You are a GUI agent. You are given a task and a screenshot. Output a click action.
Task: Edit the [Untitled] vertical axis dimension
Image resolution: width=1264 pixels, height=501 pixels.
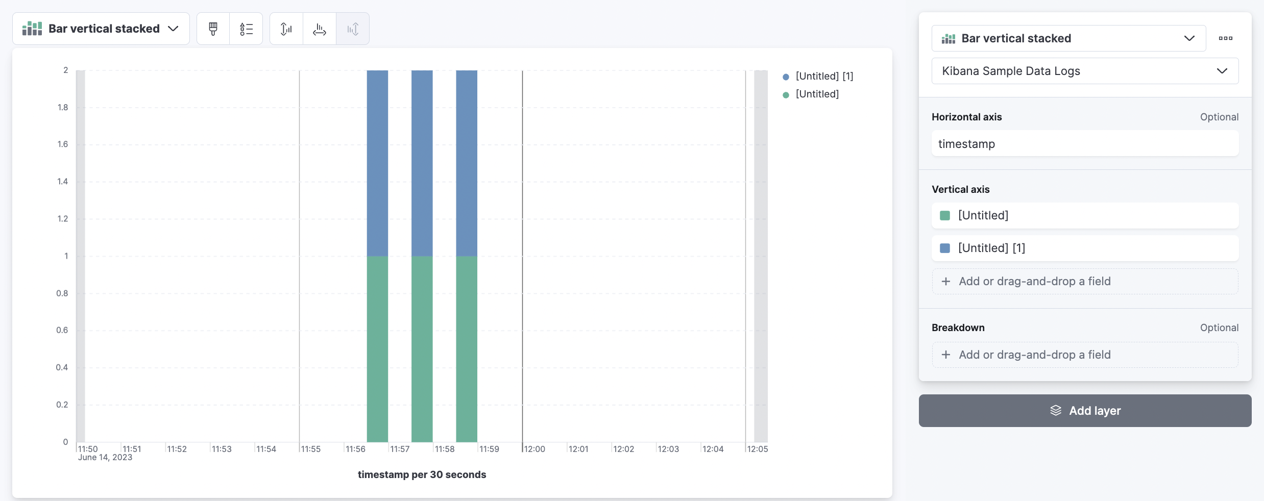tap(1085, 215)
